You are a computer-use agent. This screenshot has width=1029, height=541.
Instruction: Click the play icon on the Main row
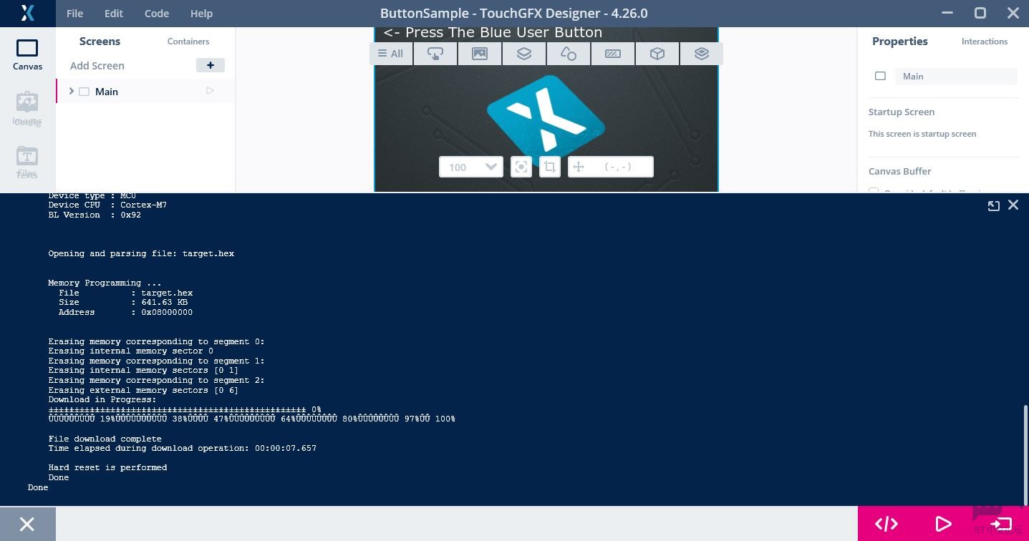pyautogui.click(x=210, y=91)
